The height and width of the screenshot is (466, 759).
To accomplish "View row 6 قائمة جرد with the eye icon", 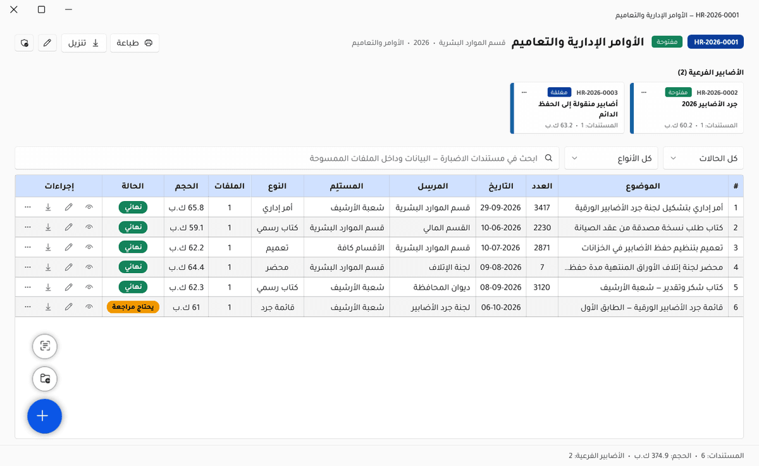I will [89, 307].
